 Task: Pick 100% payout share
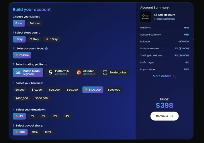(48, 132)
